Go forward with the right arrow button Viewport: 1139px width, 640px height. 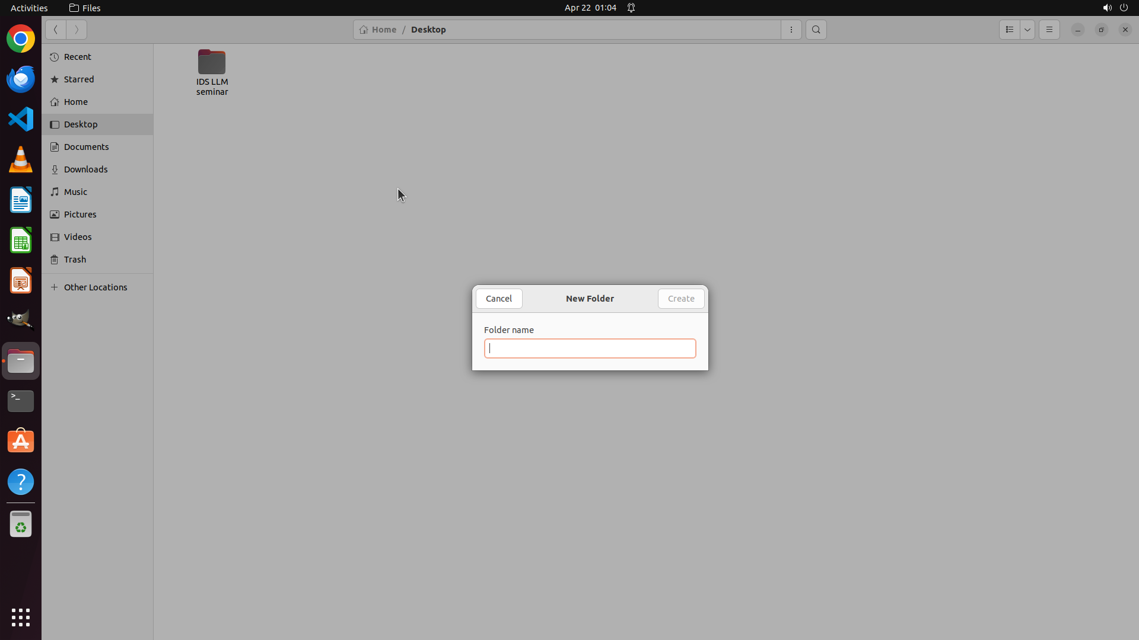(x=77, y=30)
